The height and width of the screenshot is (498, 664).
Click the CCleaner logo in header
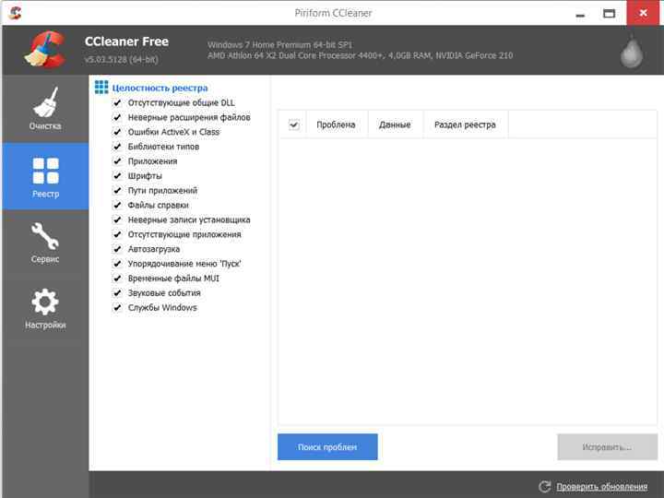pos(45,50)
